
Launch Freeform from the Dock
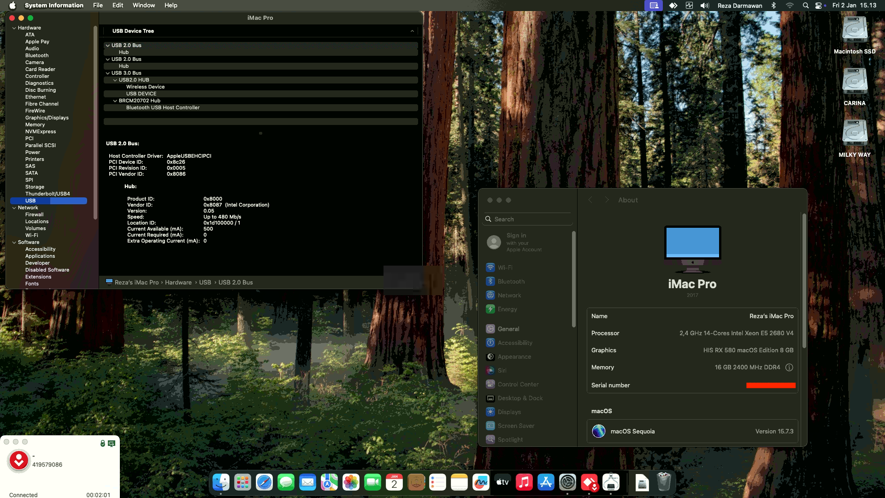tap(481, 482)
